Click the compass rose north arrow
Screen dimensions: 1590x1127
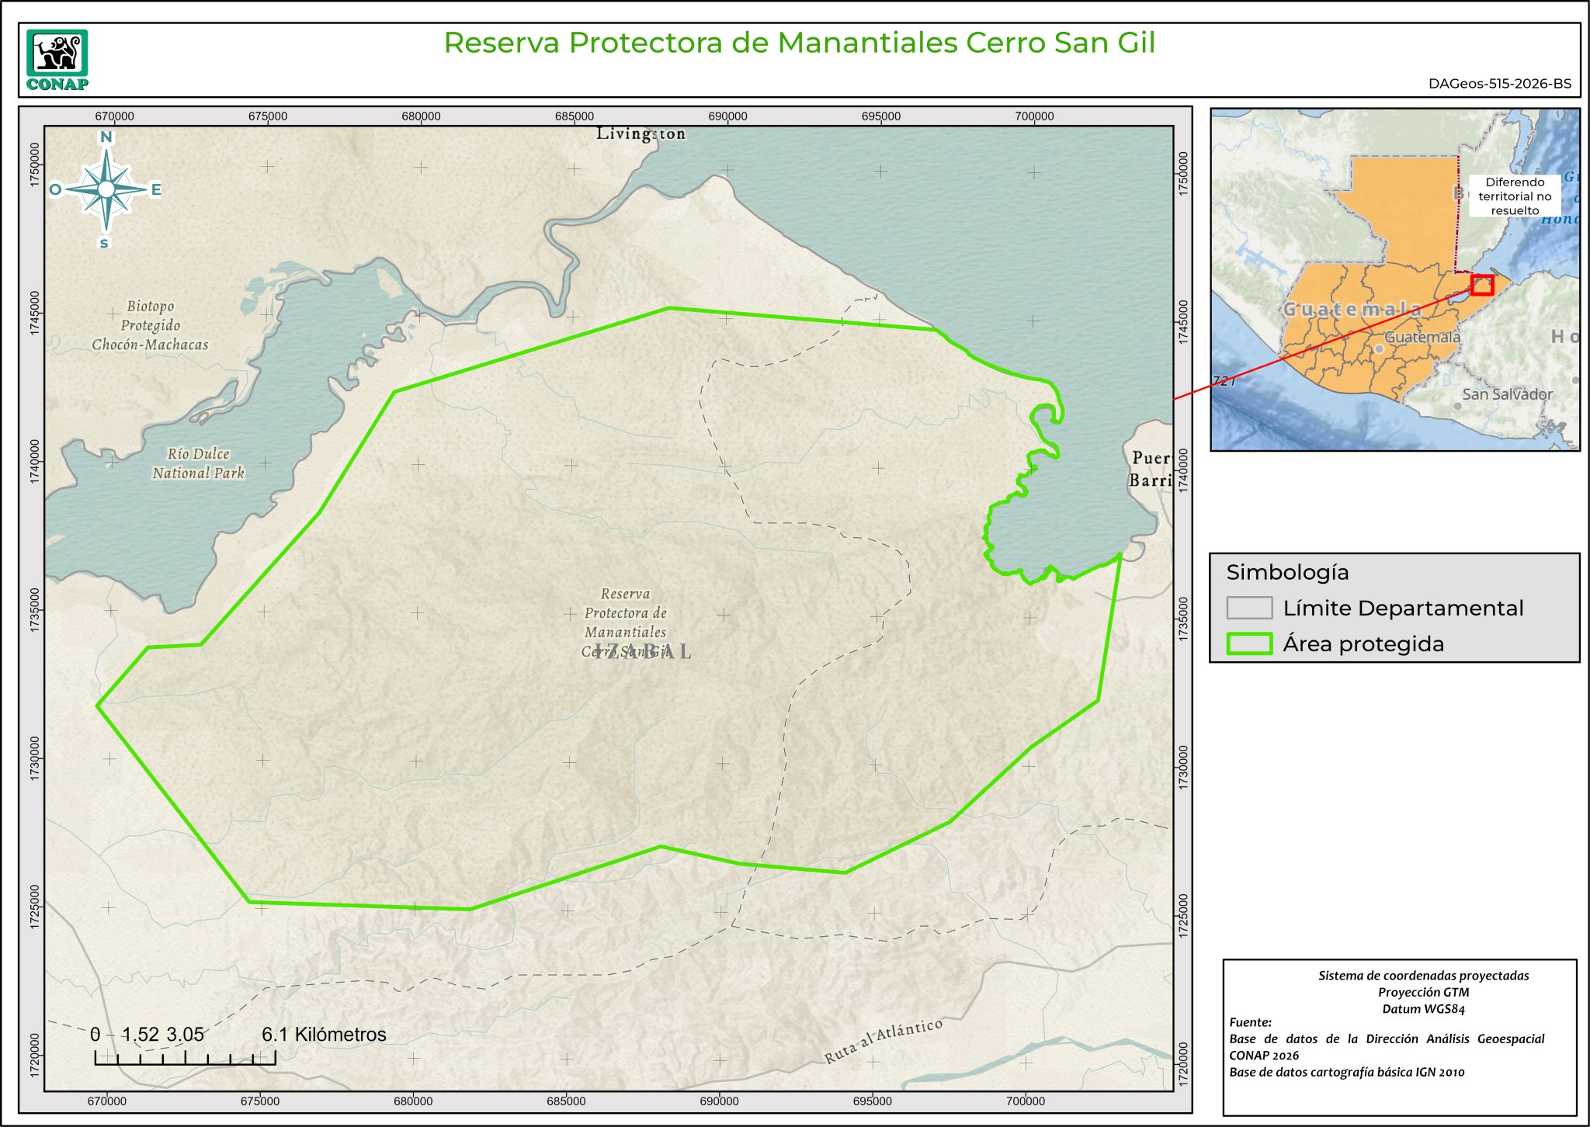tap(106, 189)
